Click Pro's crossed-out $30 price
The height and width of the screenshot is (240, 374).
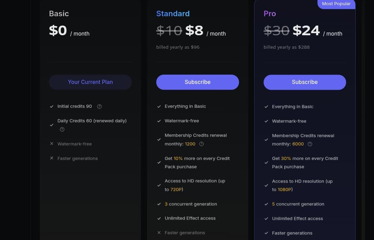[276, 31]
